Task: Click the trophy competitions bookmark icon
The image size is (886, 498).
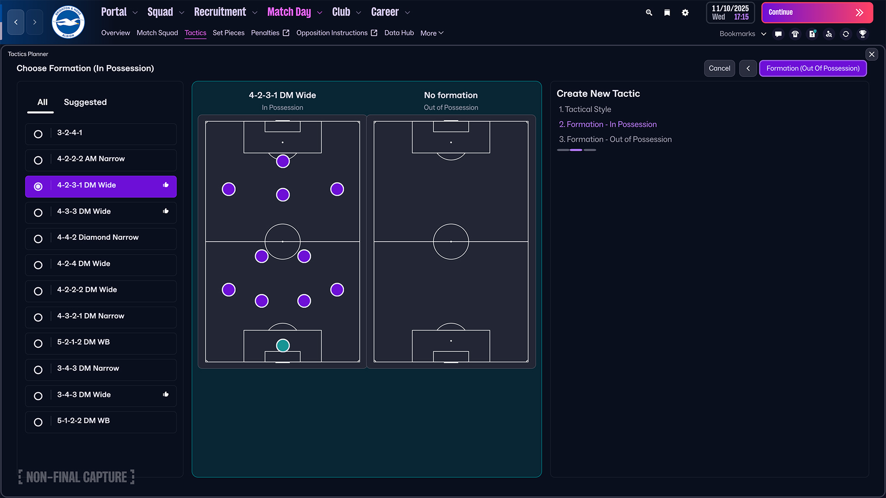Action: (x=862, y=34)
